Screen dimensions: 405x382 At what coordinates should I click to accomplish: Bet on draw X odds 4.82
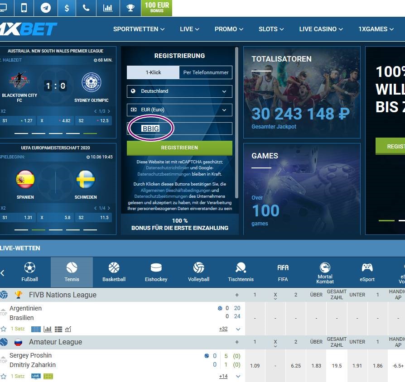click(56, 121)
